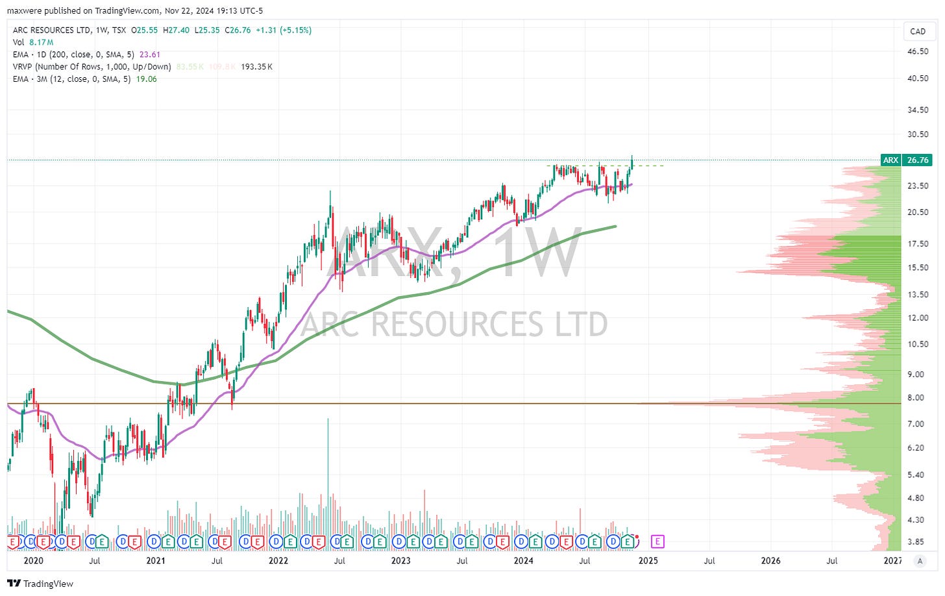Click the 13.50 price axis label
Viewport: 945px width, 596px height.
pos(918,295)
